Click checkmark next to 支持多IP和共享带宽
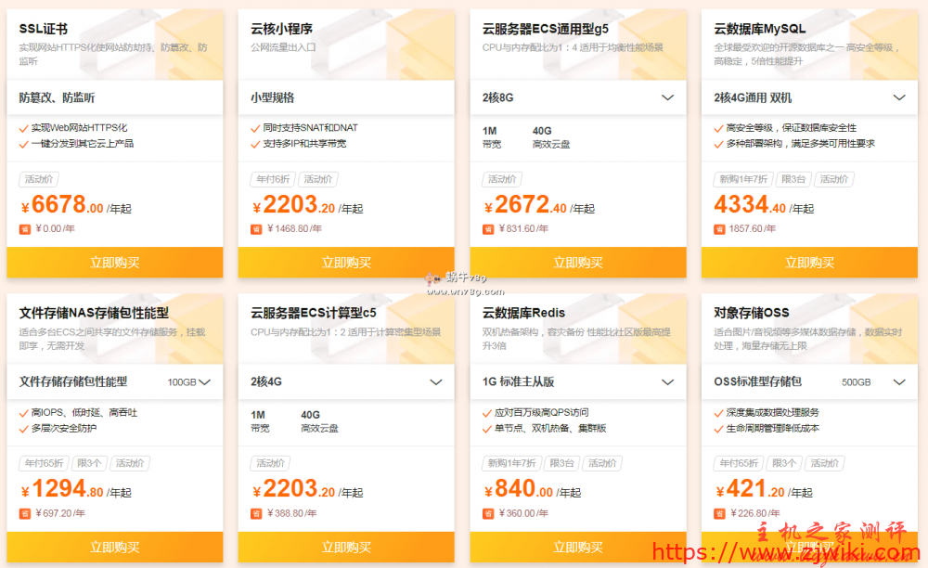 tap(255, 145)
